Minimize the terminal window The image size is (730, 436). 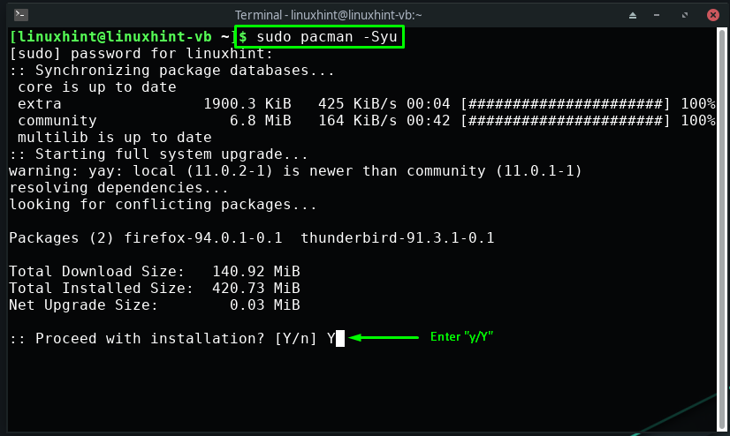(x=657, y=15)
